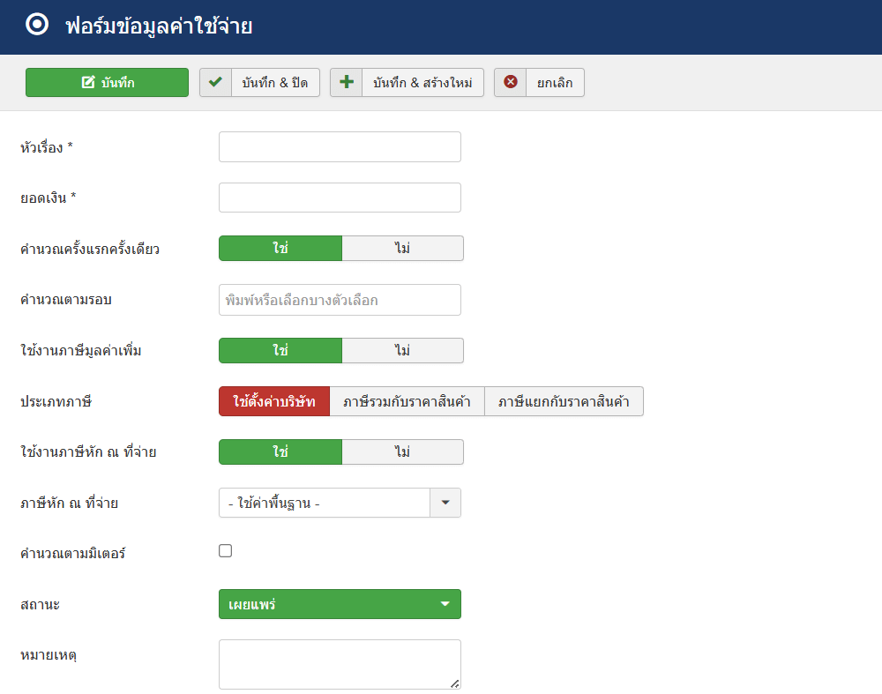Select ภาษีรวมกับราคาสินค้า tax type
The width and height of the screenshot is (882, 694).
click(407, 401)
